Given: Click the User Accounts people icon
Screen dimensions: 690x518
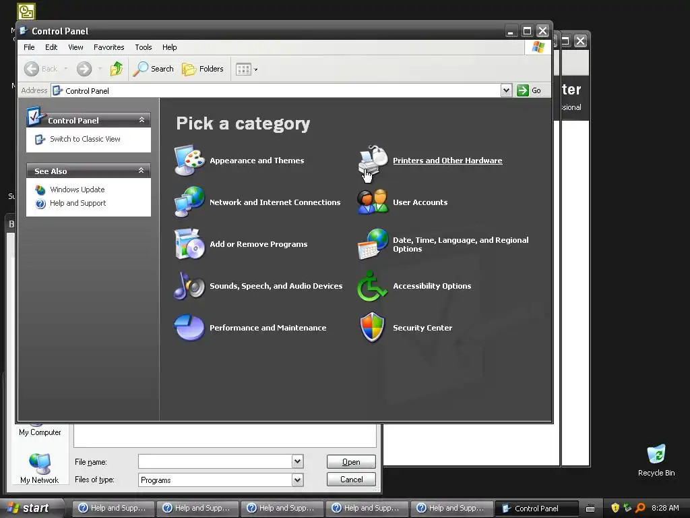Looking at the screenshot, I should 373,202.
